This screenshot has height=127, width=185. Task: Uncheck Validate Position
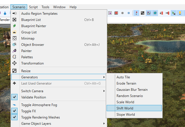pos(14,97)
